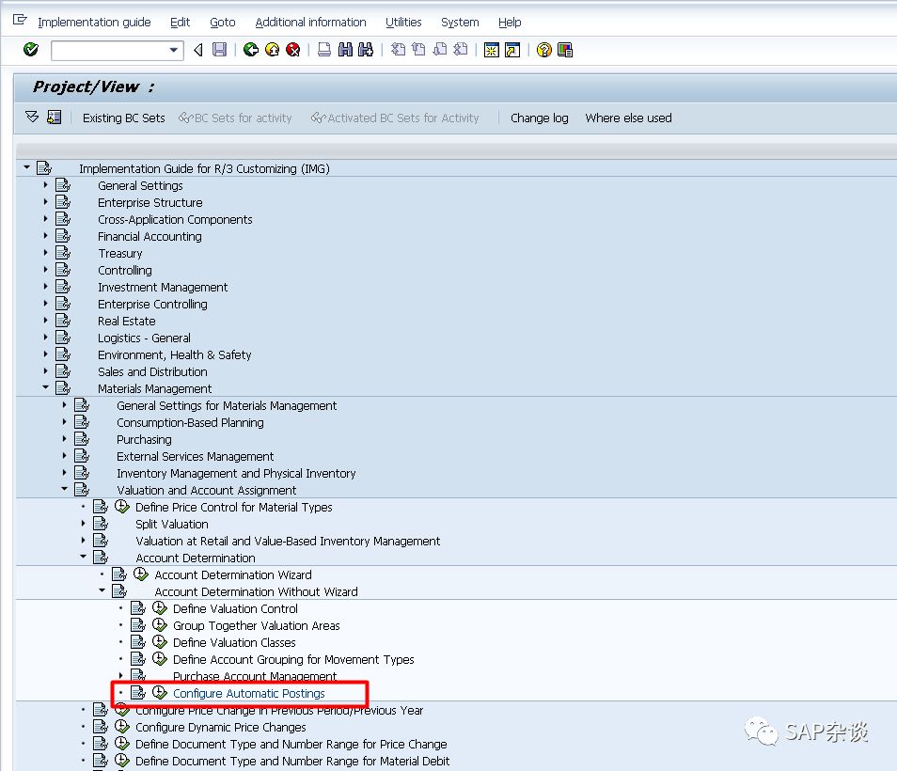This screenshot has height=771, width=897.
Task: Expand the Controlling node
Action: point(46,270)
